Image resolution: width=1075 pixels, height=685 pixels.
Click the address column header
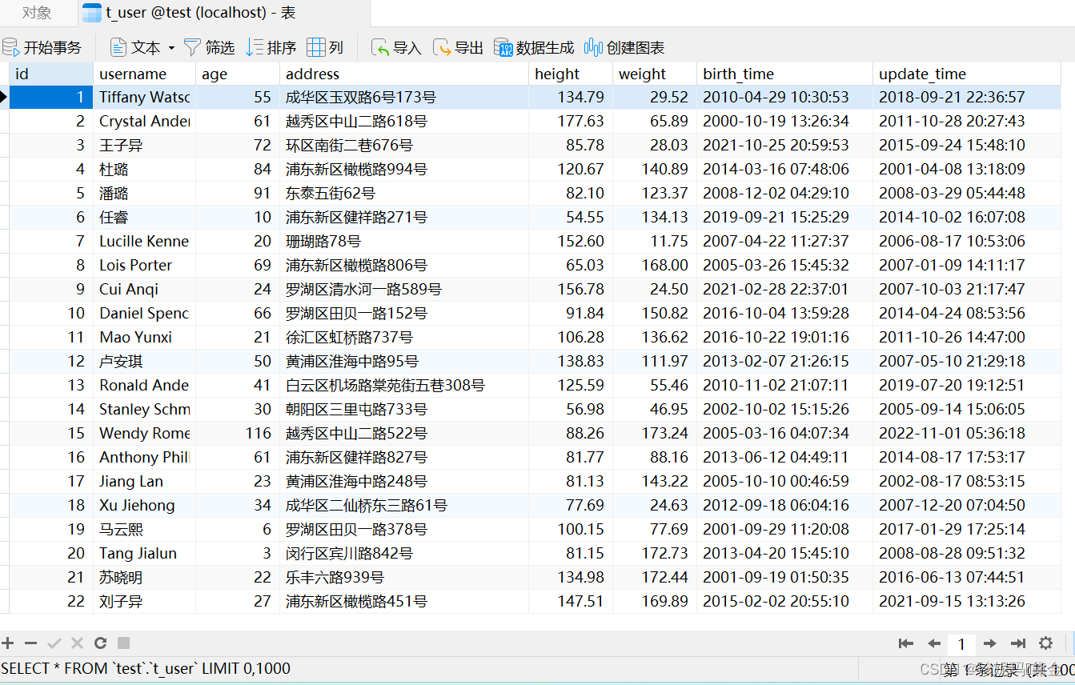404,74
